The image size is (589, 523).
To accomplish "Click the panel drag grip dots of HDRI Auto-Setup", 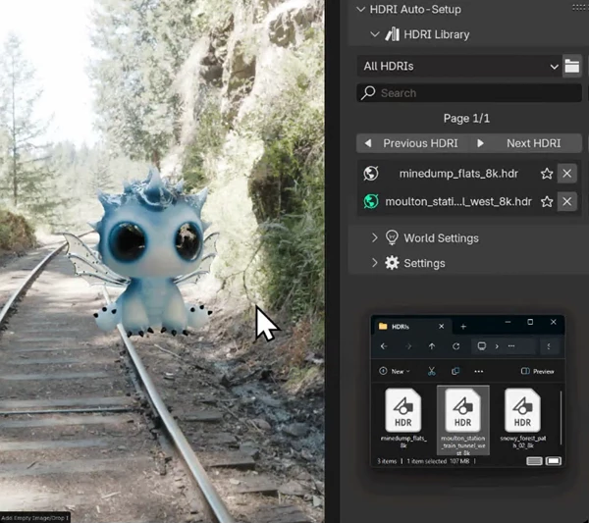I will click(580, 8).
